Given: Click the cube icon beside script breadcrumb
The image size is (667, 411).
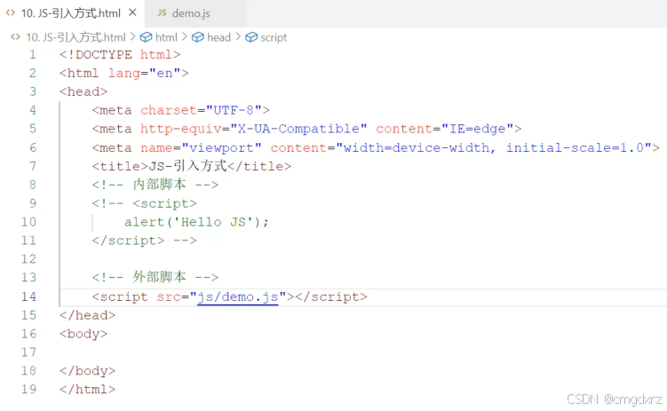Looking at the screenshot, I should pos(251,37).
